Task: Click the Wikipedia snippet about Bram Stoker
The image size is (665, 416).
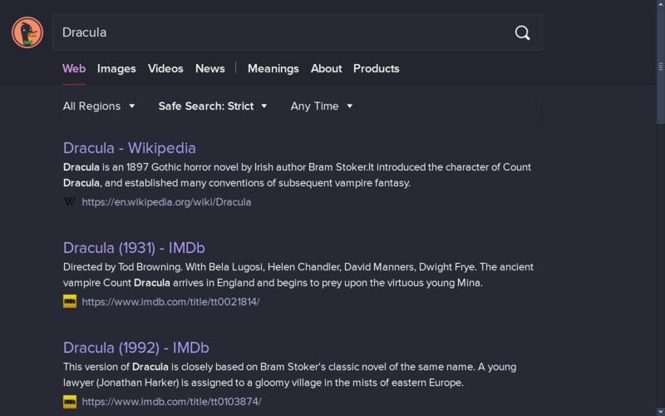Action: point(297,176)
